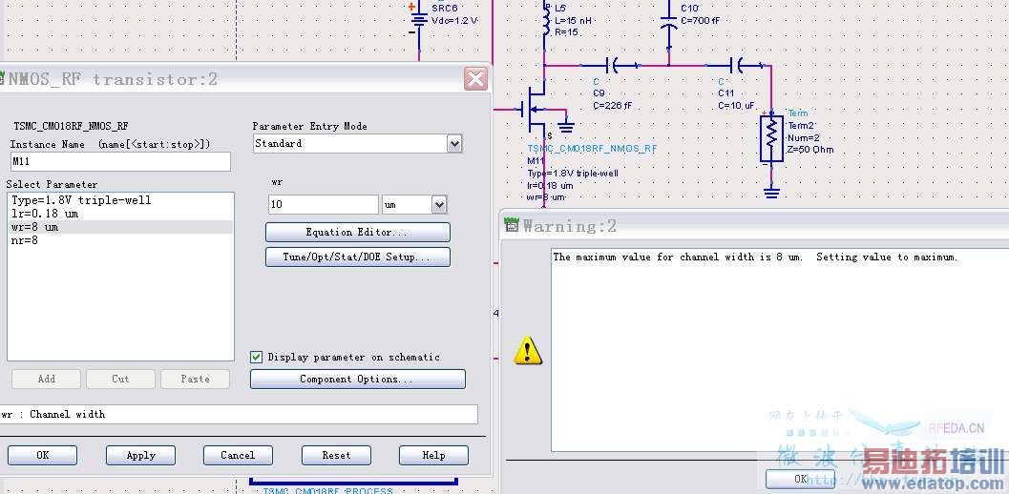Image resolution: width=1009 pixels, height=494 pixels.
Task: Click the C=226 fF label
Action: 612,106
